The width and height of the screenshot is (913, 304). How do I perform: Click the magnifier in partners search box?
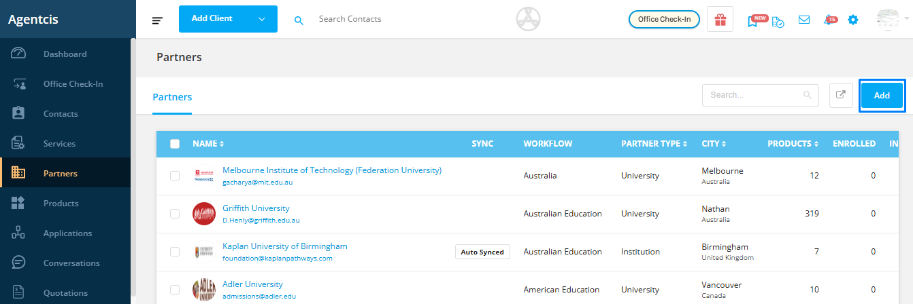tap(808, 95)
